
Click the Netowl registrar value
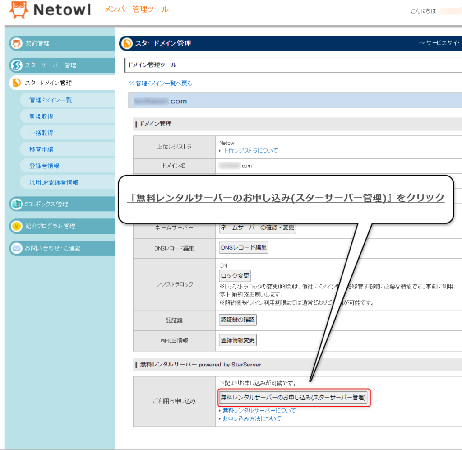point(227,143)
